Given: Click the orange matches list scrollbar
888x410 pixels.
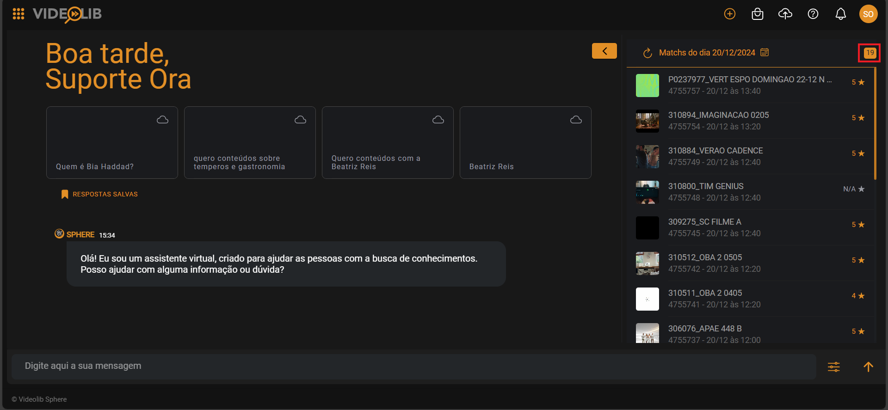Looking at the screenshot, I should pos(875,124).
